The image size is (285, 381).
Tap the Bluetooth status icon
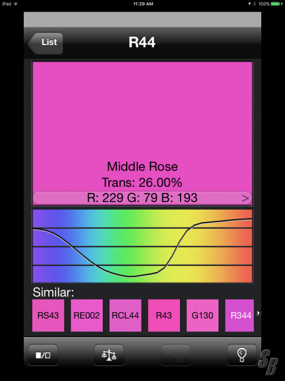click(254, 4)
